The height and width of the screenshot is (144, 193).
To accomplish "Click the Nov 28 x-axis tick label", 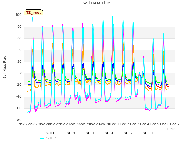I will tap(84, 124).
